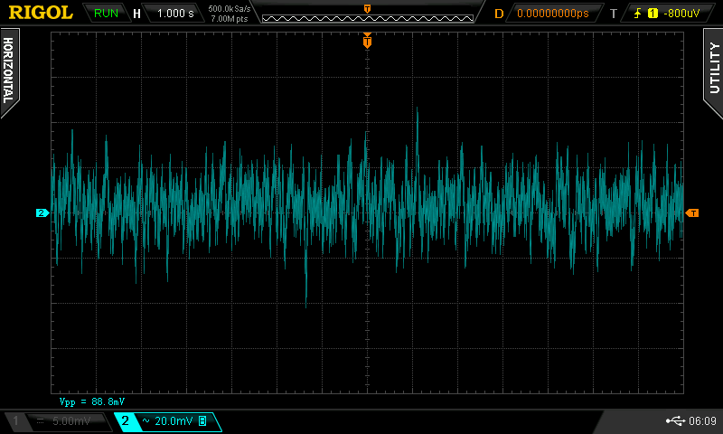Open the HORIZONTAL side panel tab
723x434 pixels.
9,71
